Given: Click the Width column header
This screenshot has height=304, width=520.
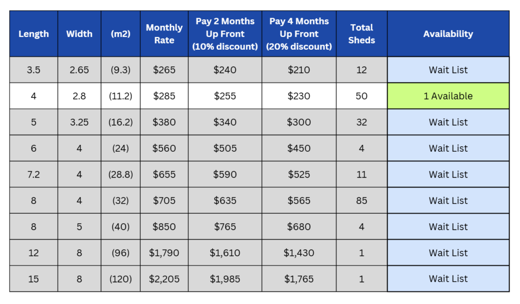Looking at the screenshot, I should (79, 34).
